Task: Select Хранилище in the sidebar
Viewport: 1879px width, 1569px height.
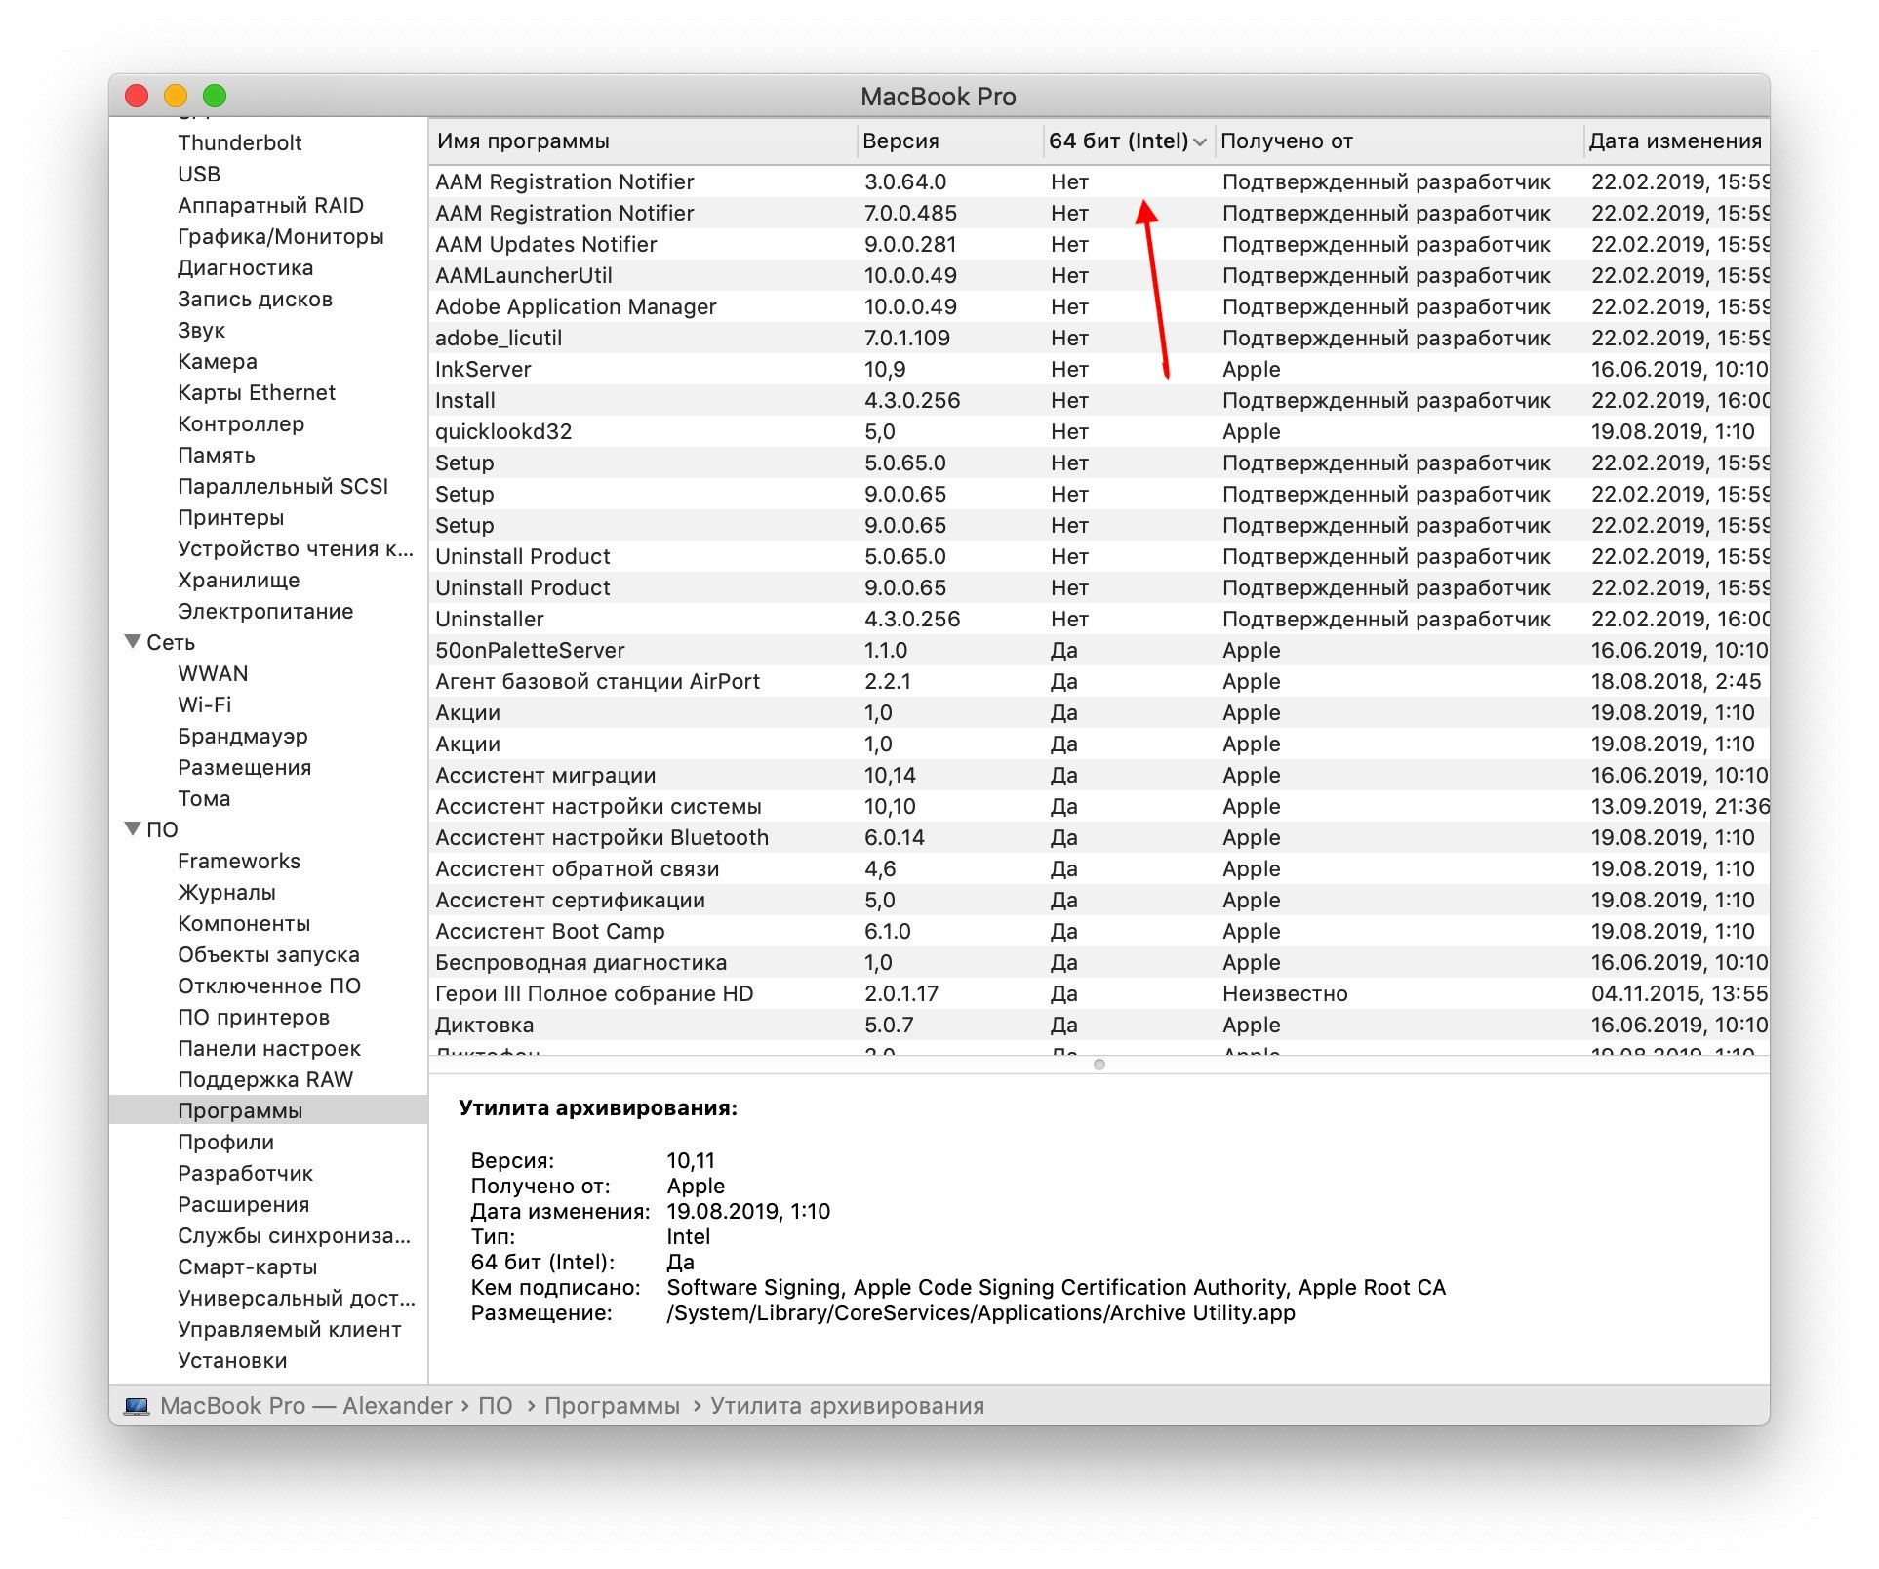Action: [239, 580]
